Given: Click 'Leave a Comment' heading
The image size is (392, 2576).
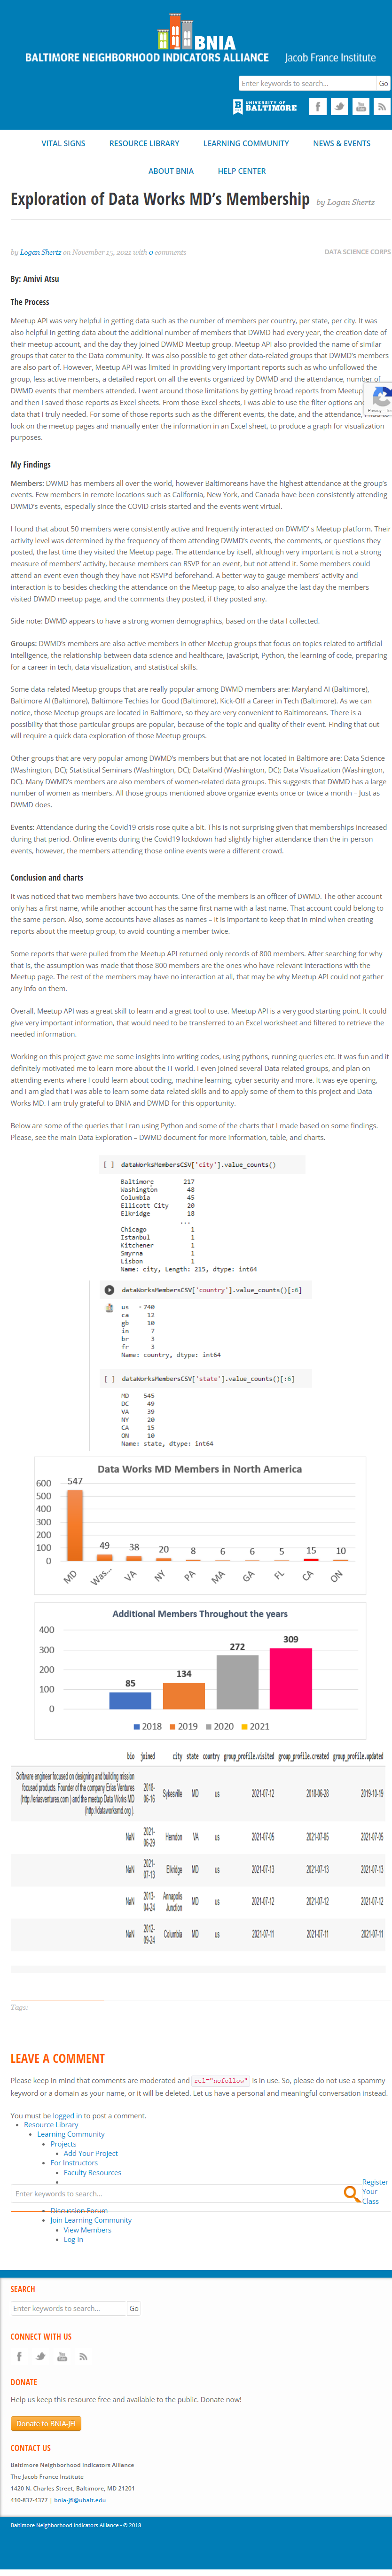Looking at the screenshot, I should pyautogui.click(x=58, y=2058).
